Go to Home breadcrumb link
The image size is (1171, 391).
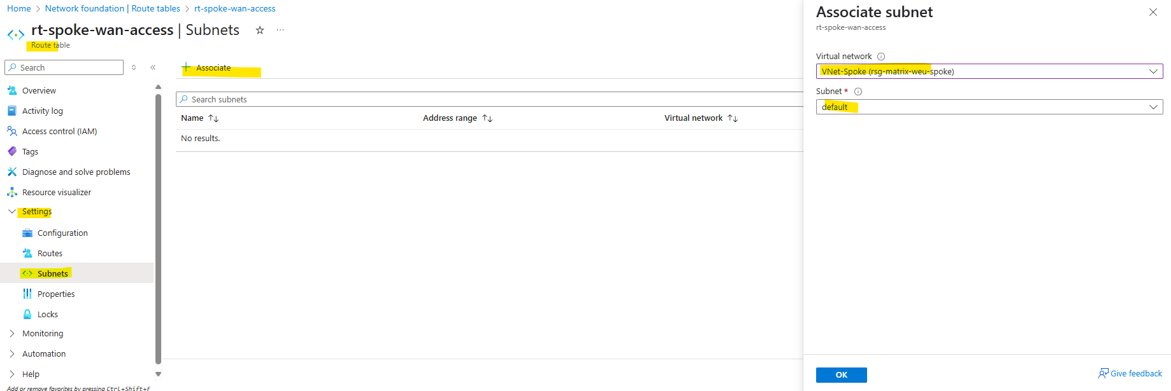[19, 8]
